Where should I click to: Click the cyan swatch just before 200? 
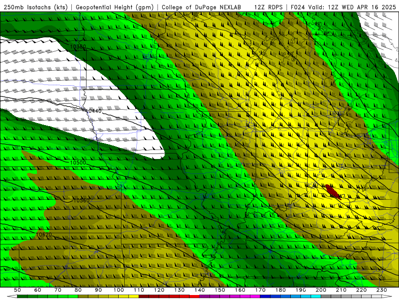click(316, 297)
